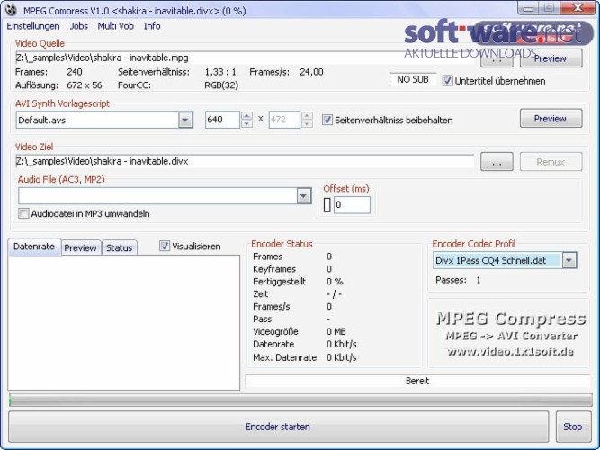Screen dimensions: 600x450
Task: Click the MPEG Compress logo banner
Action: 510,334
